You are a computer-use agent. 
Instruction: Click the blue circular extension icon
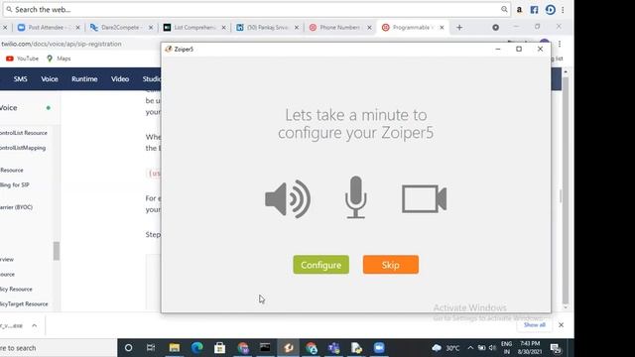550,10
